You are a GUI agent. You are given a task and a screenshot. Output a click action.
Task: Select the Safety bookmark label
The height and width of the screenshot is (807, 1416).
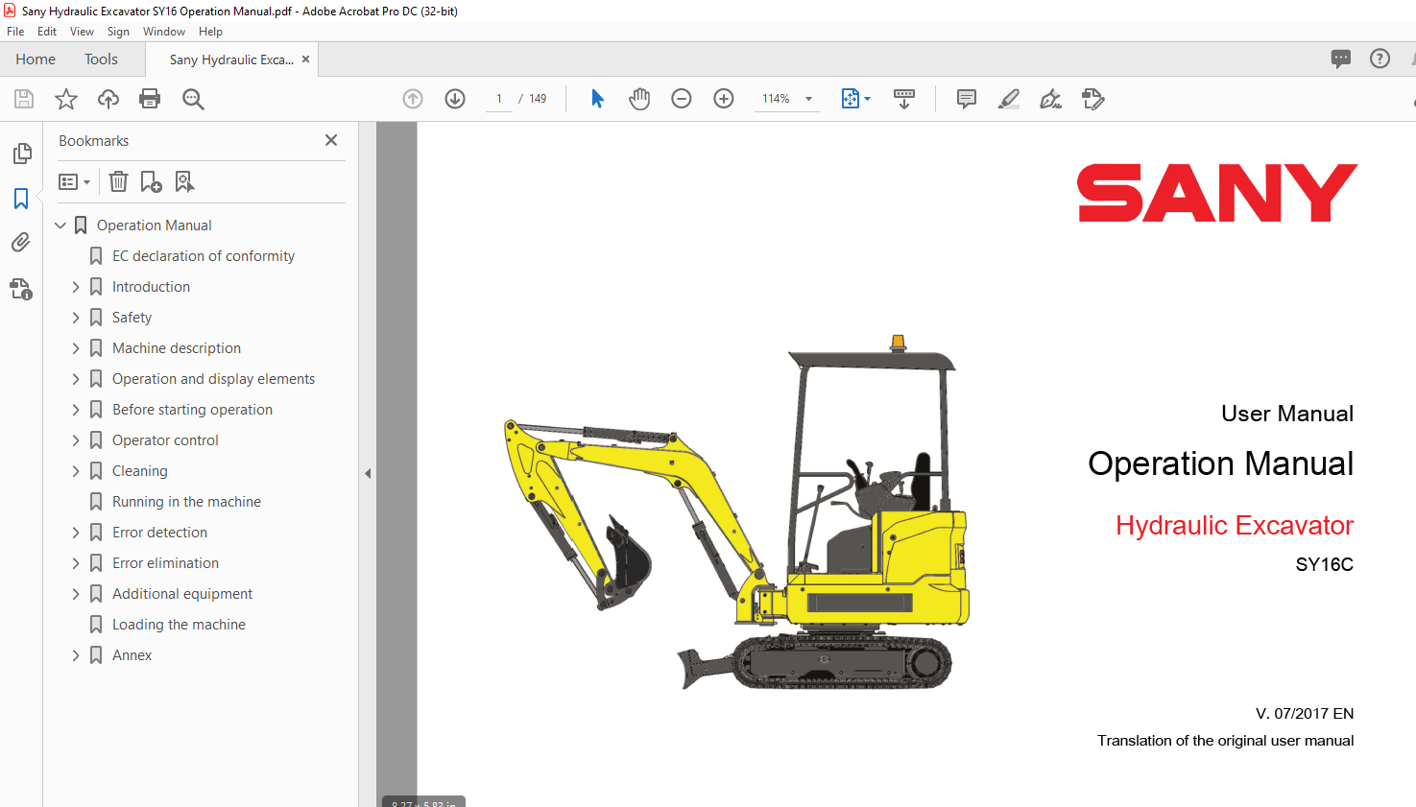coord(132,318)
